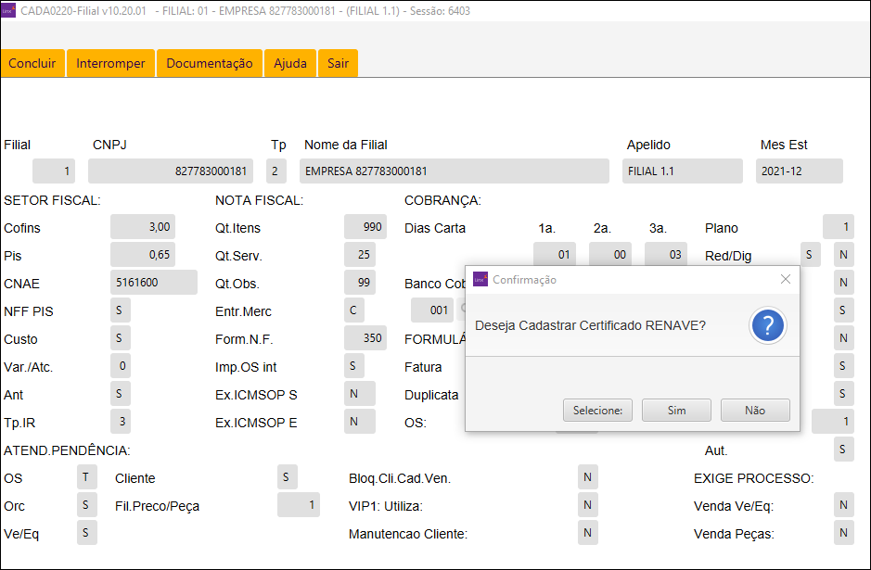Click the Ex.ICMSOP S field
This screenshot has height=570, width=871.
point(359,393)
